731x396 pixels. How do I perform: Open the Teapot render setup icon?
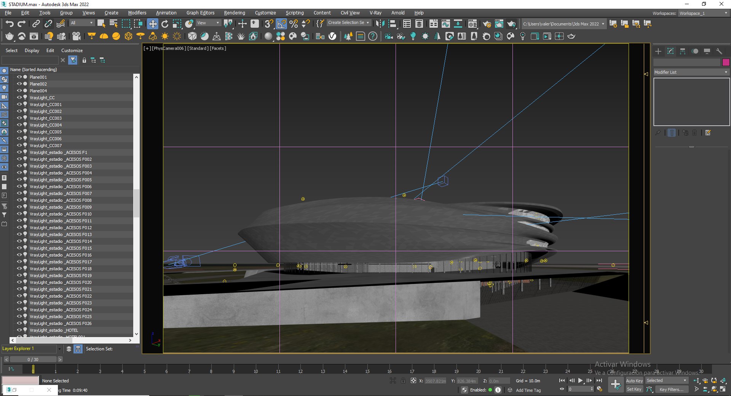(x=487, y=24)
